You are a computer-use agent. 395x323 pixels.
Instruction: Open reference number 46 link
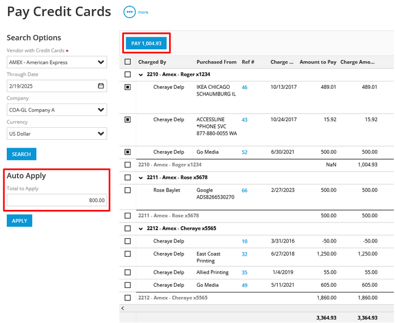[244, 87]
